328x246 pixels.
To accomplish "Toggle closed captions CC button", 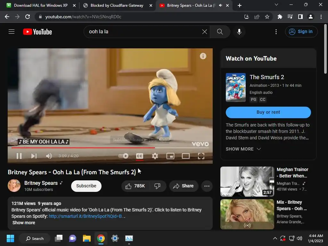I will pos(140,156).
